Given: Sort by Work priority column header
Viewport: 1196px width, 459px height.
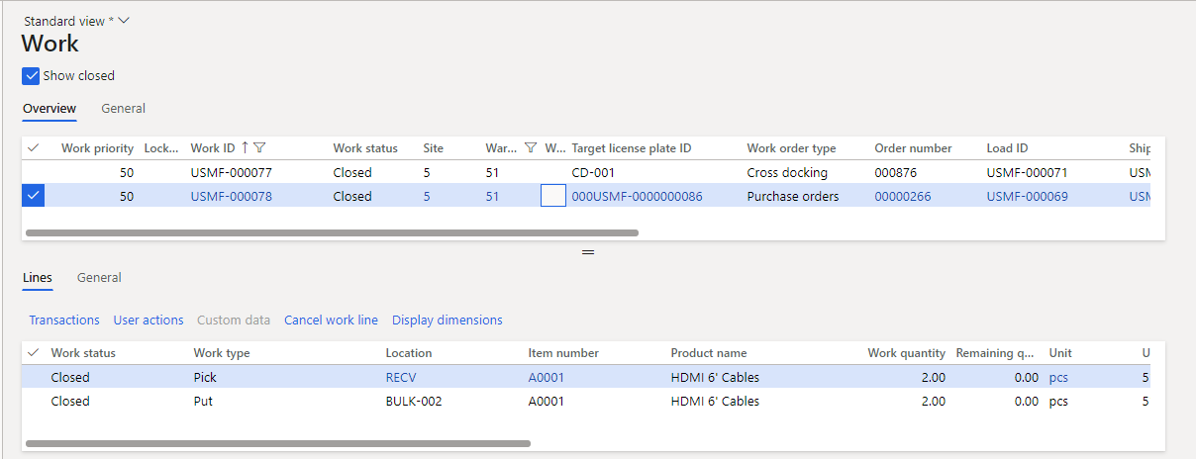Looking at the screenshot, I should point(97,148).
